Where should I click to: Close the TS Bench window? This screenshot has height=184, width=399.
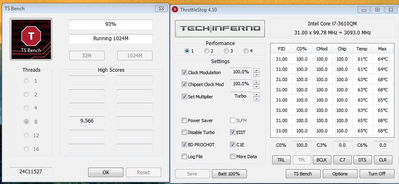coord(161,8)
